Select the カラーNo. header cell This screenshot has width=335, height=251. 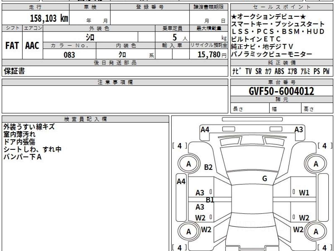[70, 45]
